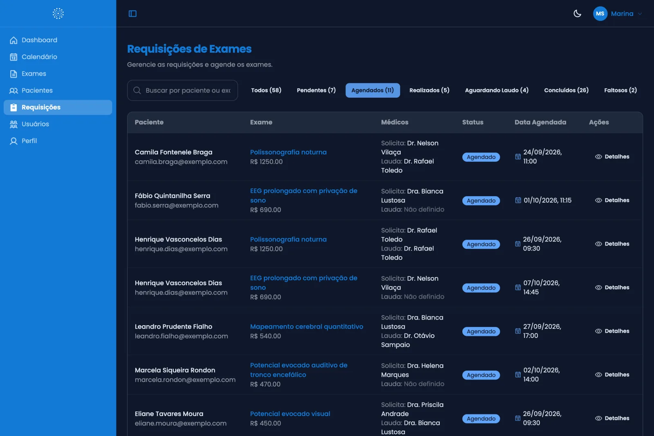Click the app logo in sidebar header
The height and width of the screenshot is (436, 654).
(58, 13)
